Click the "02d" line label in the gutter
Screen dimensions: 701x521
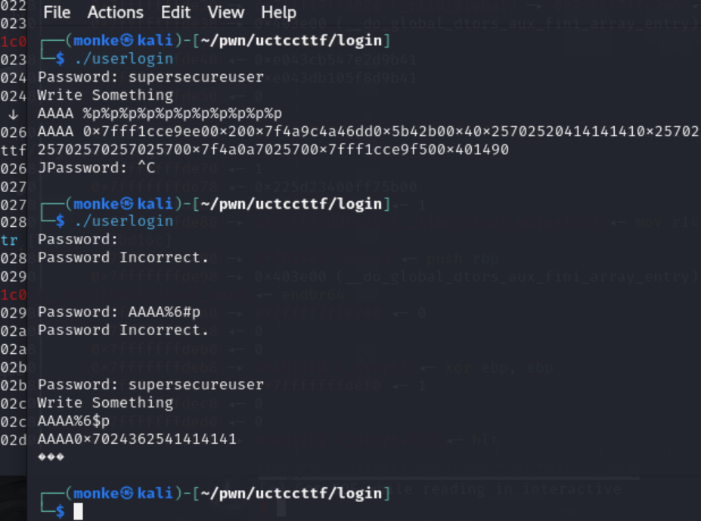tap(14, 439)
